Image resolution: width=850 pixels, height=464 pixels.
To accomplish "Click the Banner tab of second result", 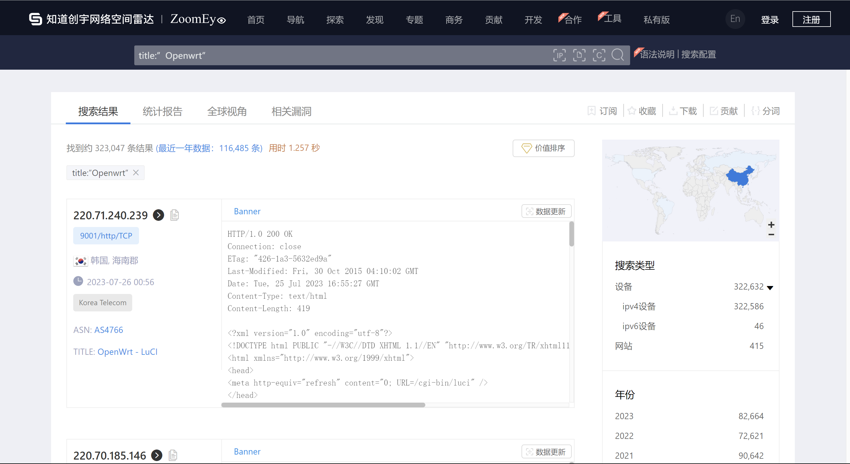I will click(247, 452).
